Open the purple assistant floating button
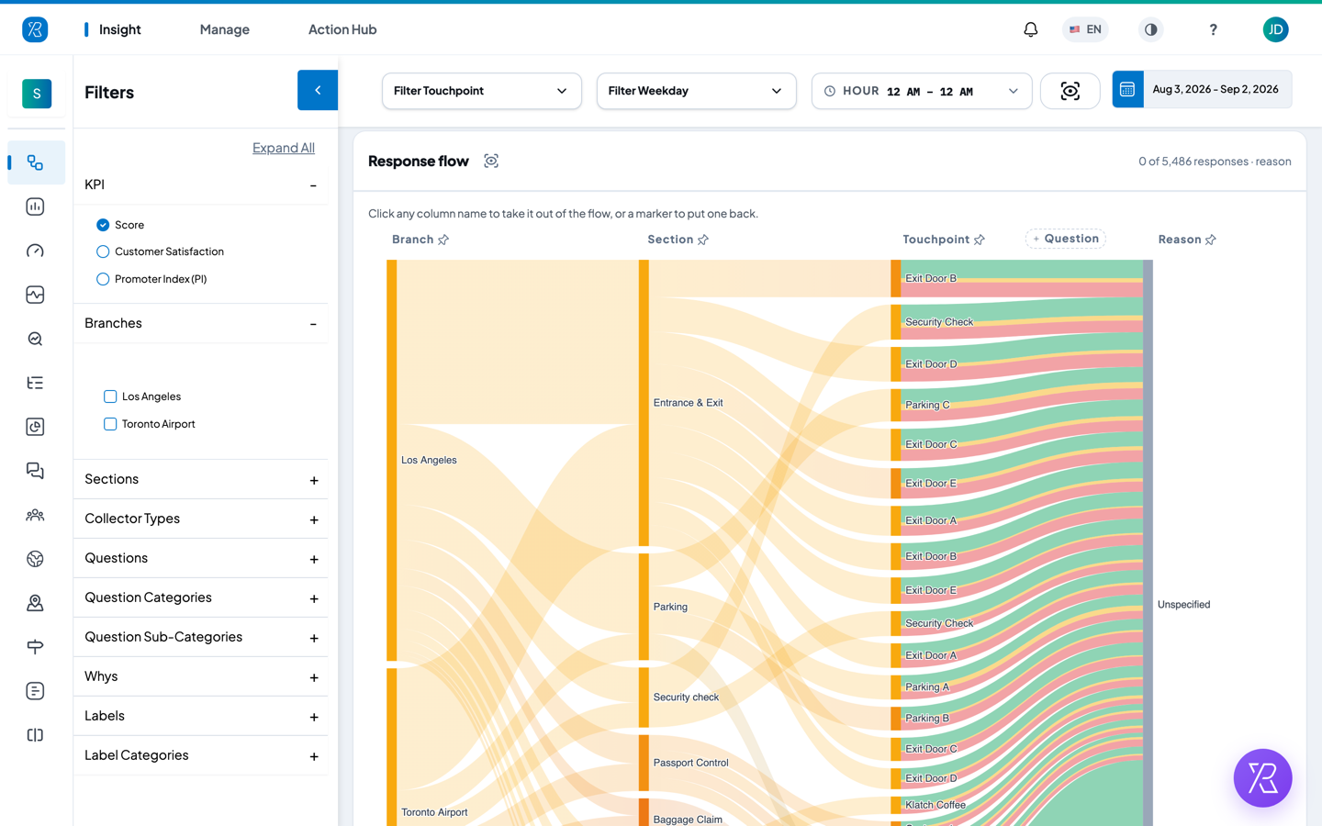The width and height of the screenshot is (1322, 826). pos(1262,778)
